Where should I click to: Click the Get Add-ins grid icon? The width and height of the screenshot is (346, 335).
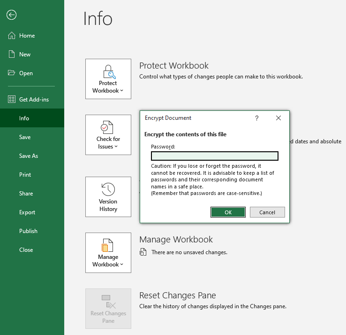coord(12,100)
